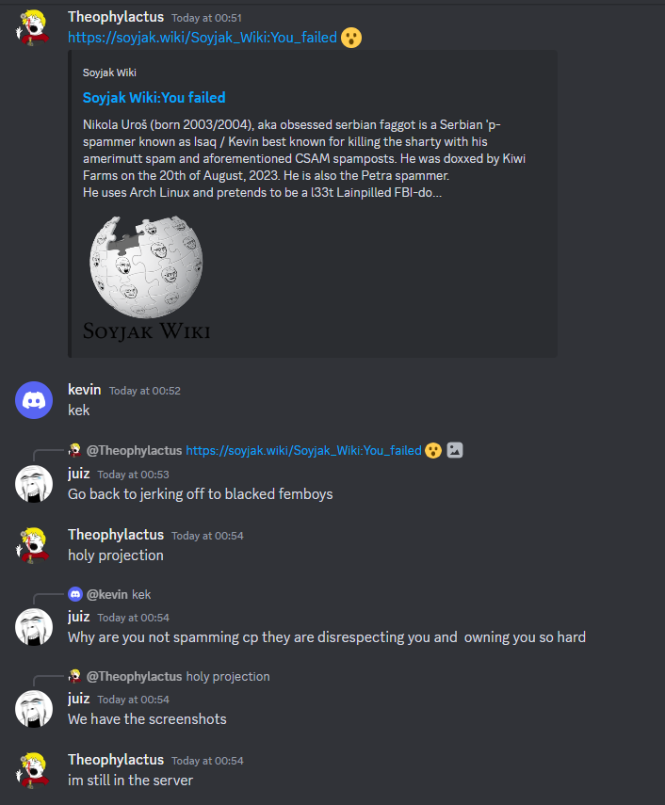The image size is (665, 805).
Task: Click juiz avatar beside the femboys message
Action: pyautogui.click(x=34, y=484)
